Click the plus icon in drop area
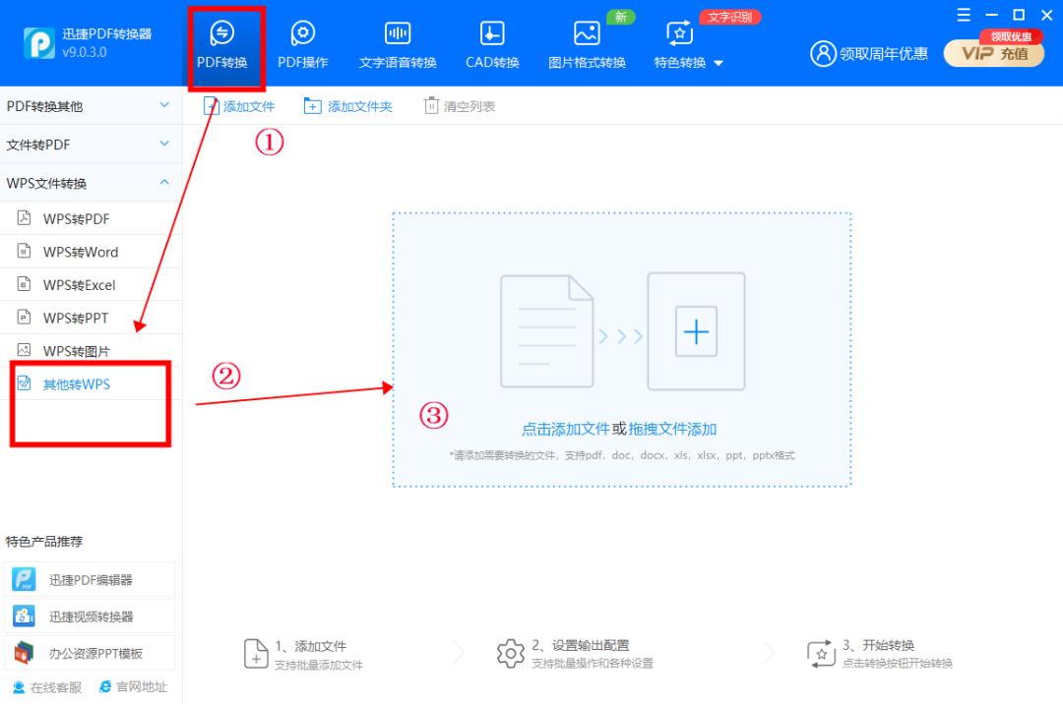The height and width of the screenshot is (704, 1063). point(696,331)
